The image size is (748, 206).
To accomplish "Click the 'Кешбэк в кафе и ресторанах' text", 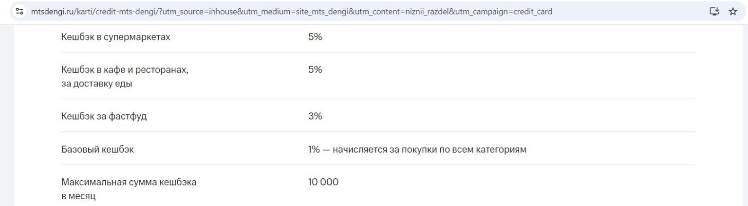I will [x=125, y=70].
